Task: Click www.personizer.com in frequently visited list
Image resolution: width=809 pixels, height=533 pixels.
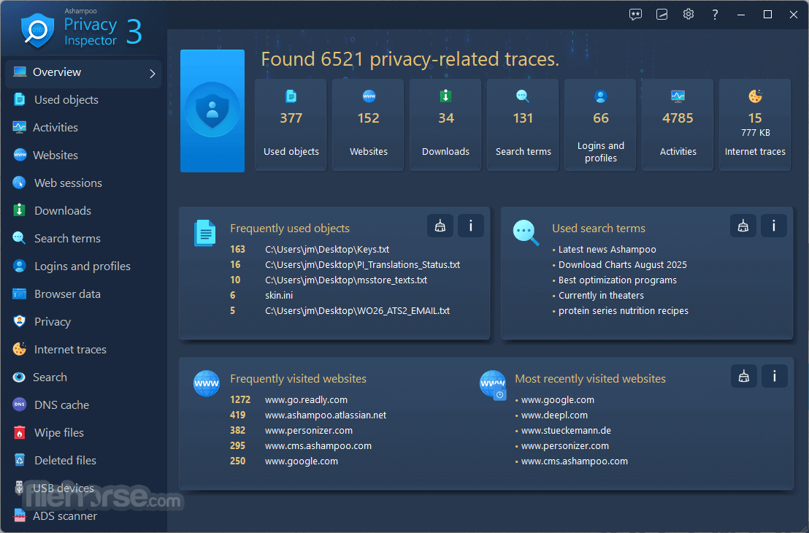Action: tap(309, 430)
